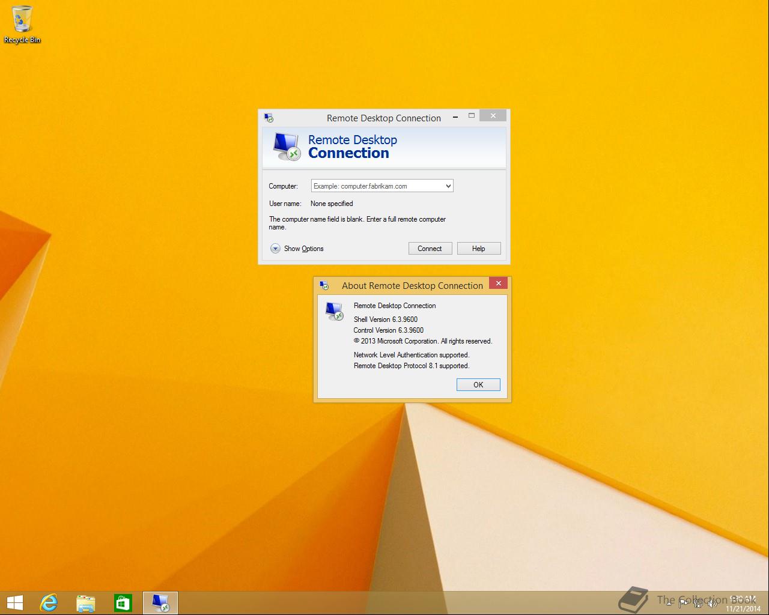Screen dimensions: 769x615
Task: Click "None specified" user name value
Action: (332, 204)
